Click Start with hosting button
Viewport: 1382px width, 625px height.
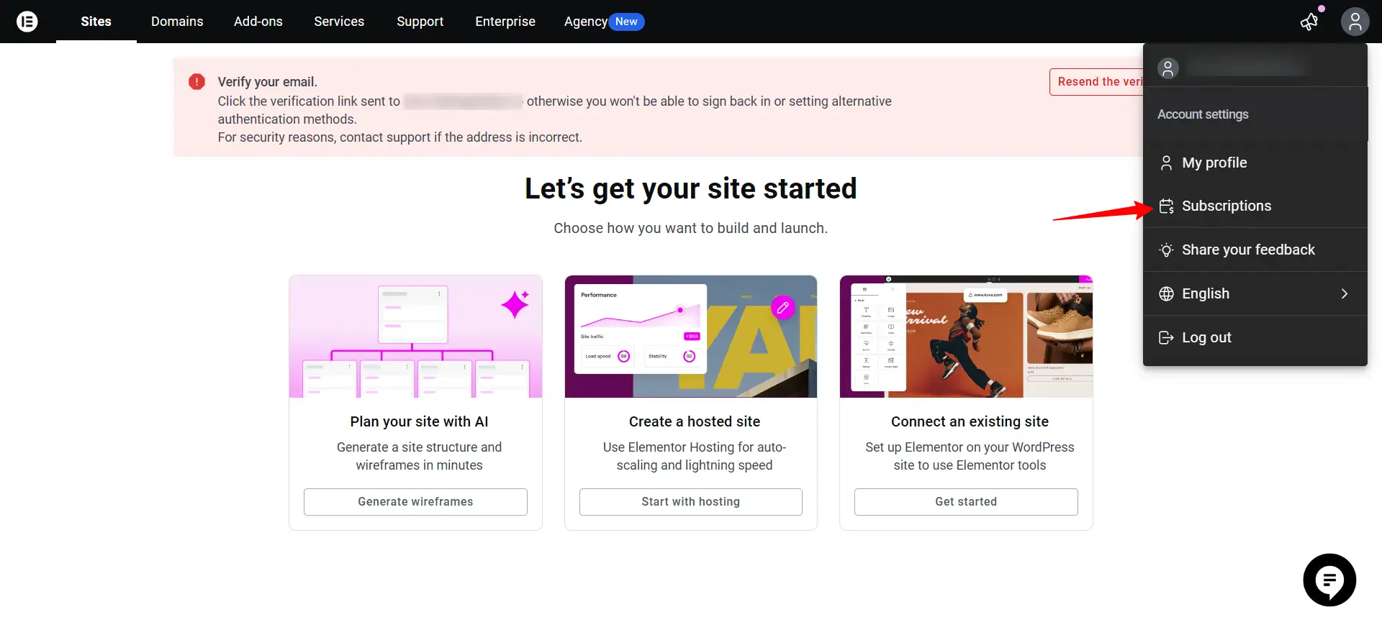coord(691,502)
